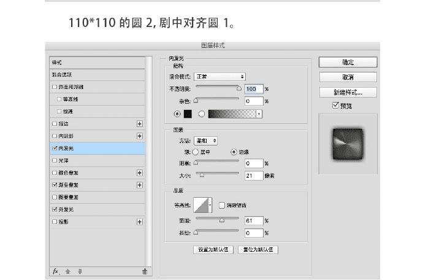
Task: Click the 范围 field showing 61
Action: point(254,221)
